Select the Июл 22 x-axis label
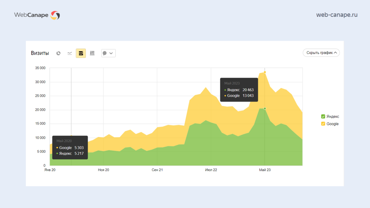The height and width of the screenshot is (208, 370). (x=211, y=170)
